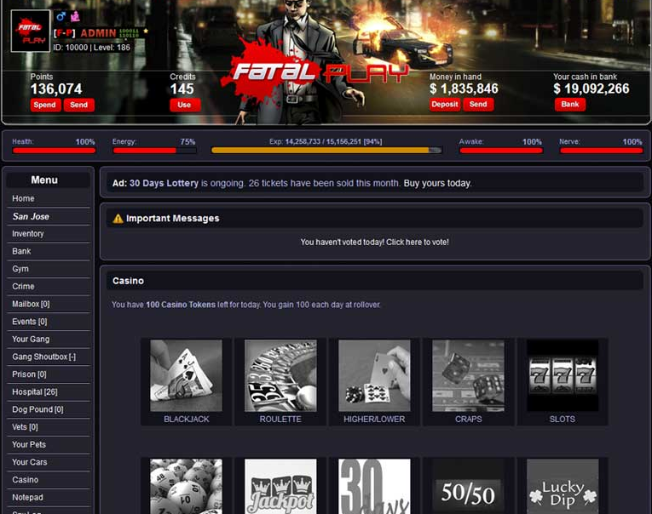The image size is (652, 514).
Task: Click the ADMIN username link
Action: click(98, 33)
